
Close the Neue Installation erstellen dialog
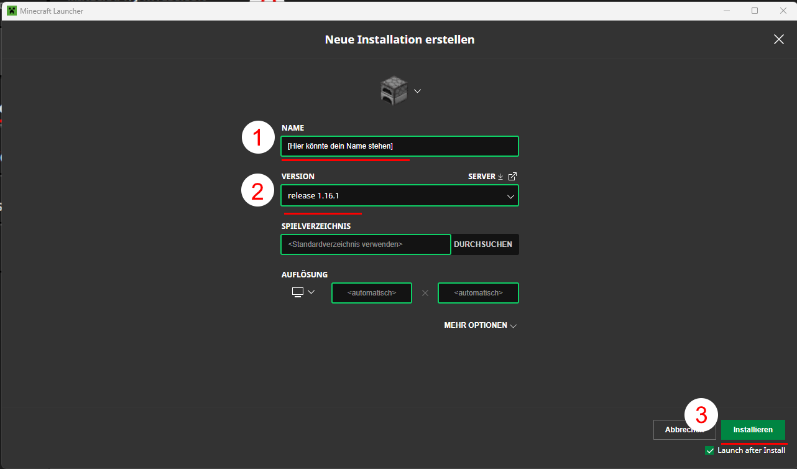[778, 39]
